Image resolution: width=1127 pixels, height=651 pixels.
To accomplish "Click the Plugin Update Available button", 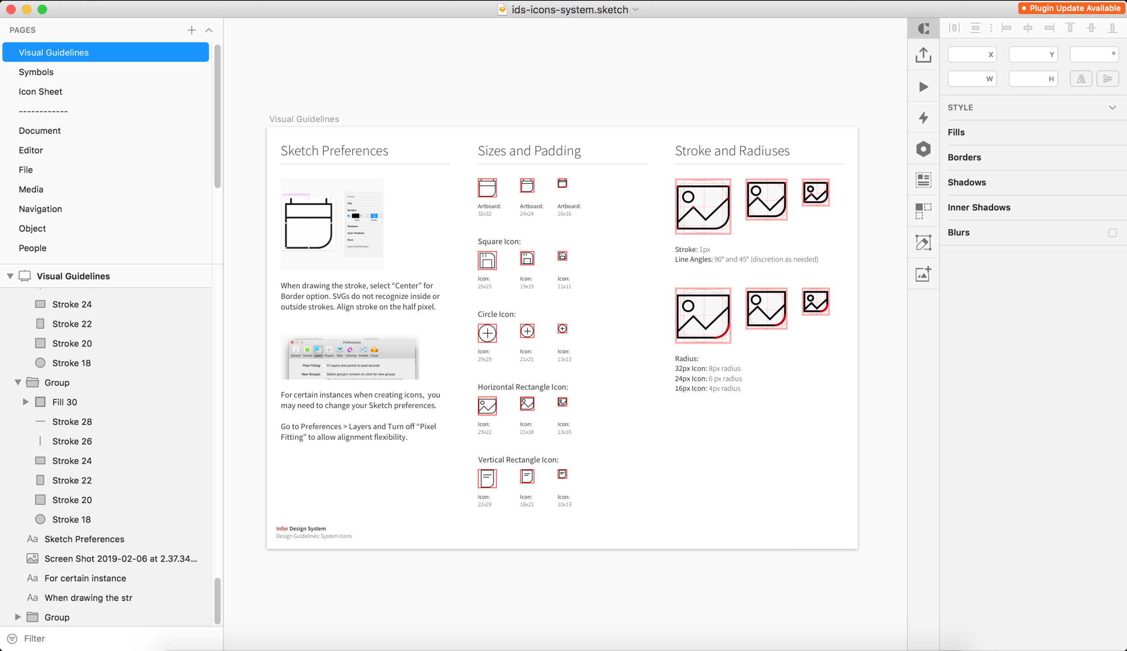I will (x=1071, y=8).
